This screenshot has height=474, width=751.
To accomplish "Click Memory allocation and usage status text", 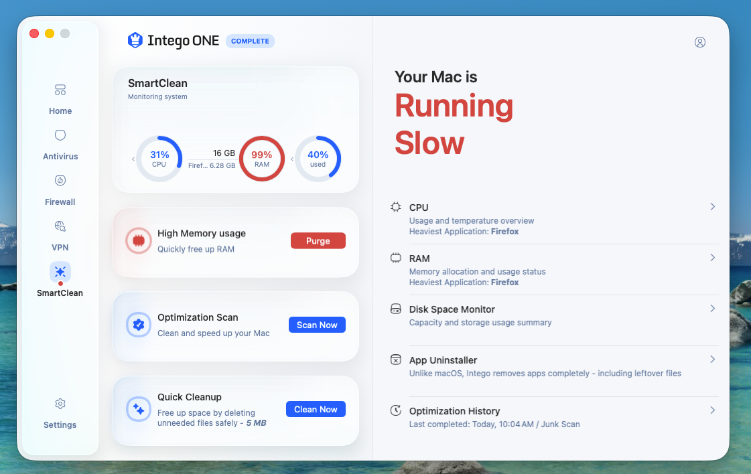I will [477, 271].
